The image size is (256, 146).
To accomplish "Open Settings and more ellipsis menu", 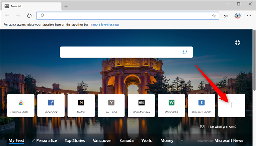I will coord(249,16).
